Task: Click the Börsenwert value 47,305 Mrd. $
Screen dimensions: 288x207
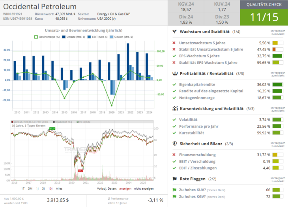Action: click(x=65, y=14)
